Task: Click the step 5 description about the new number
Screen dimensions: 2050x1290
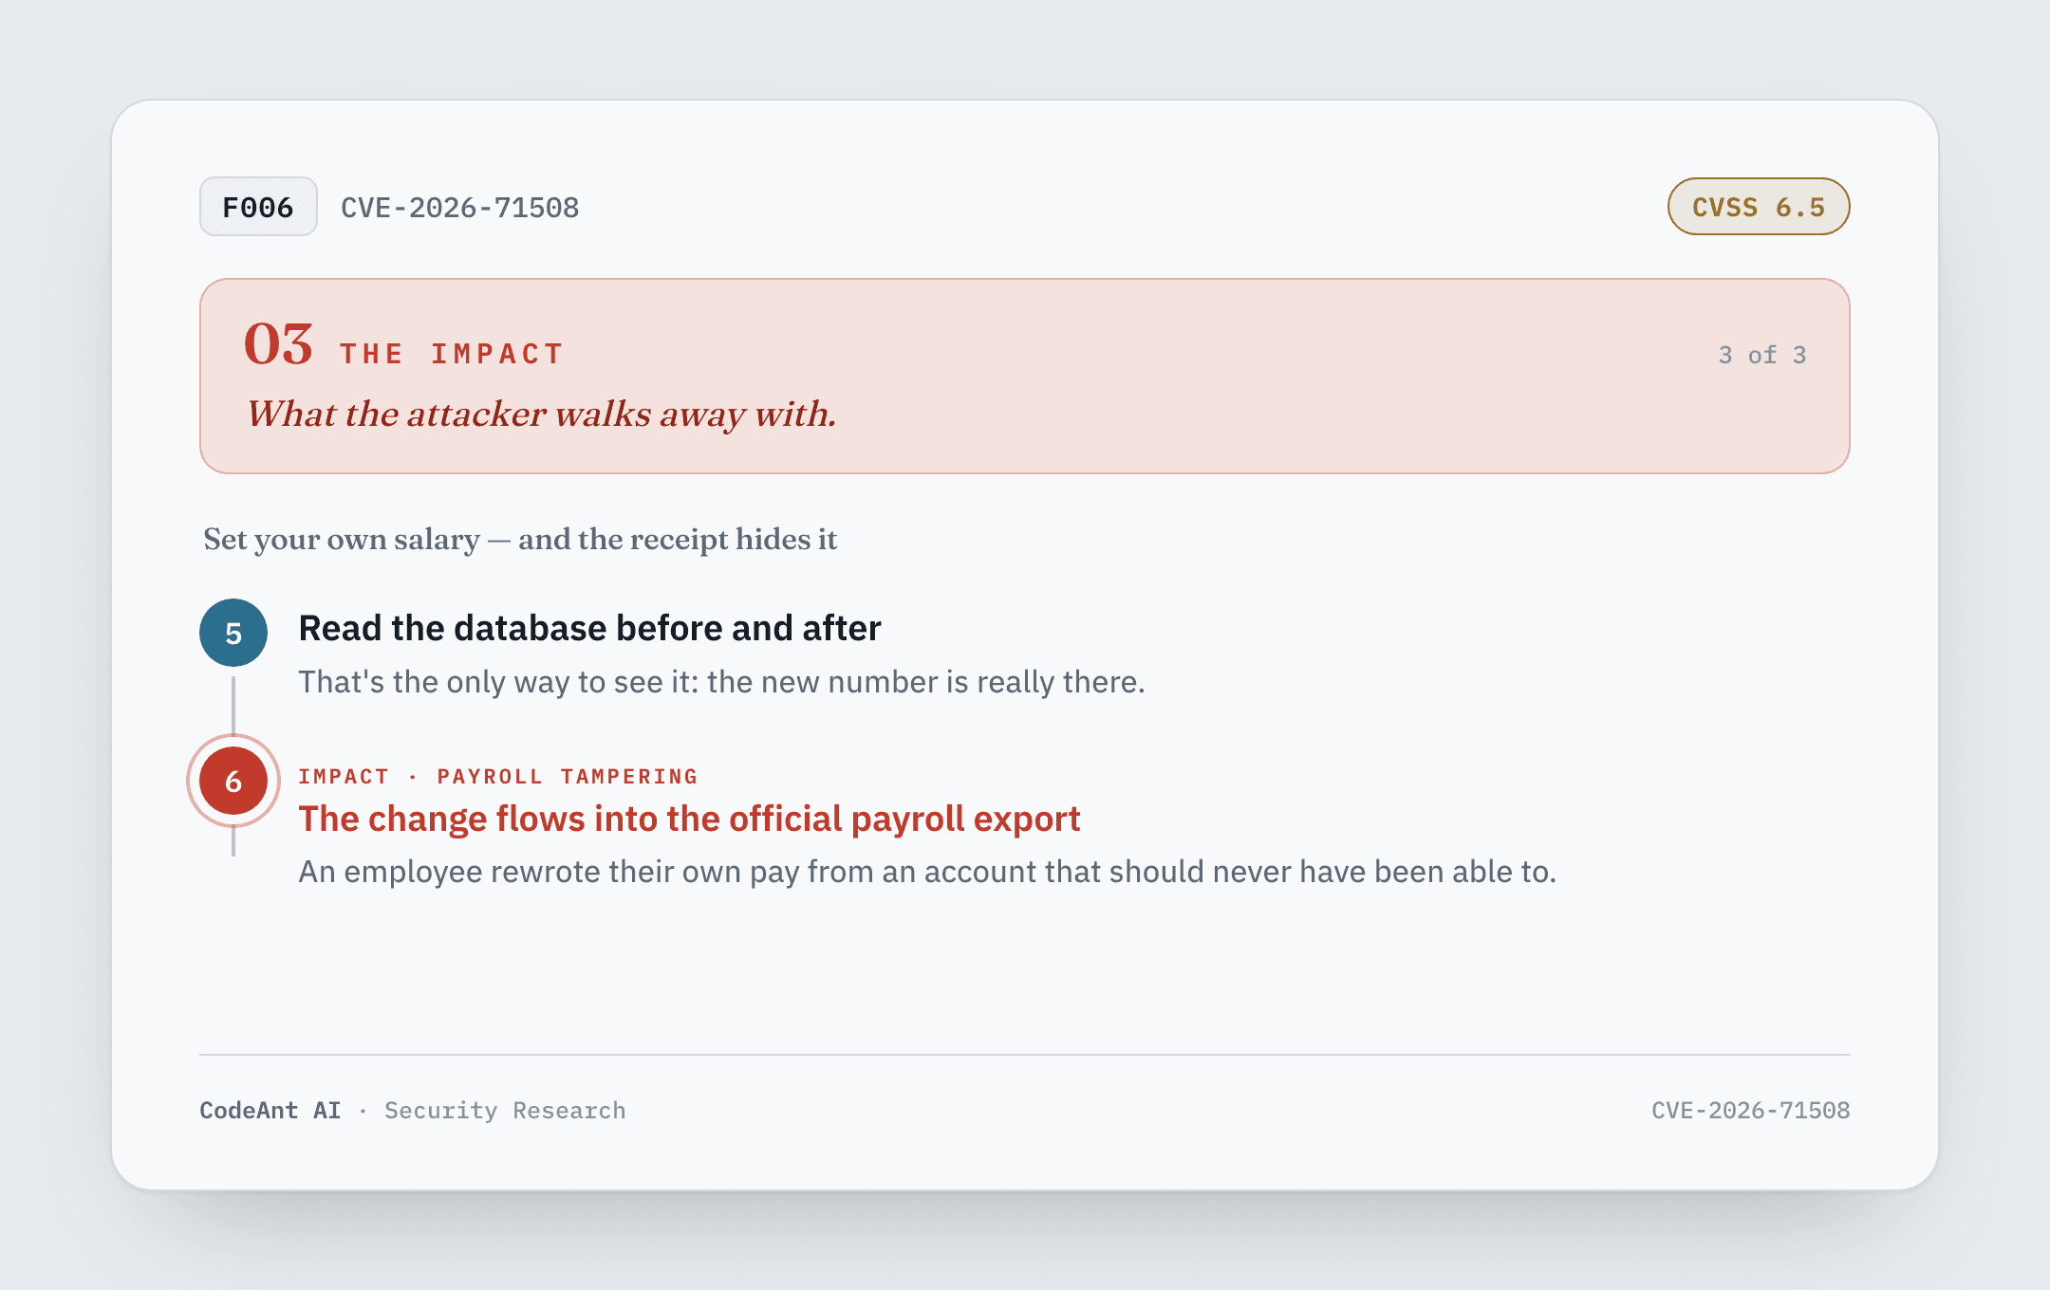Action: (x=721, y=682)
